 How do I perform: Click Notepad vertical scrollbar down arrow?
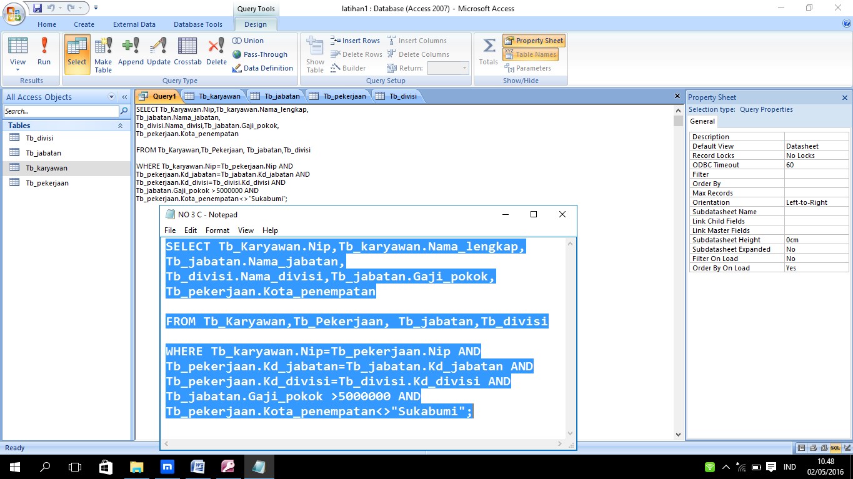pos(571,433)
